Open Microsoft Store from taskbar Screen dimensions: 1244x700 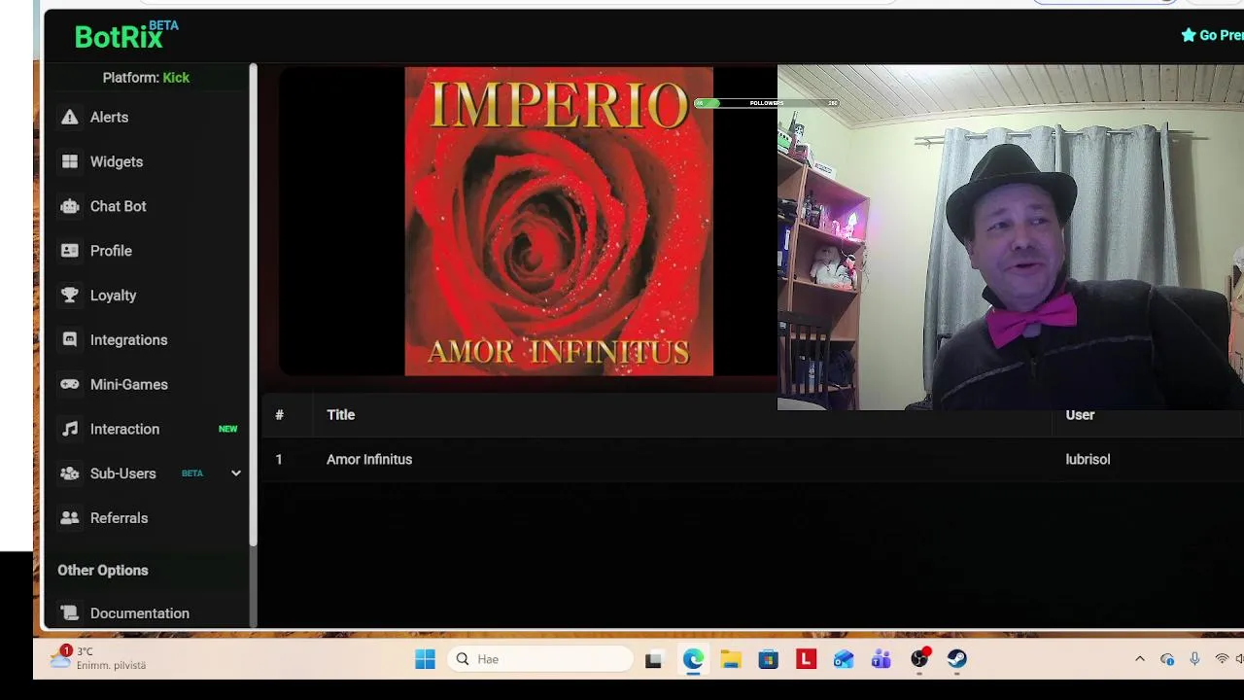pos(768,659)
